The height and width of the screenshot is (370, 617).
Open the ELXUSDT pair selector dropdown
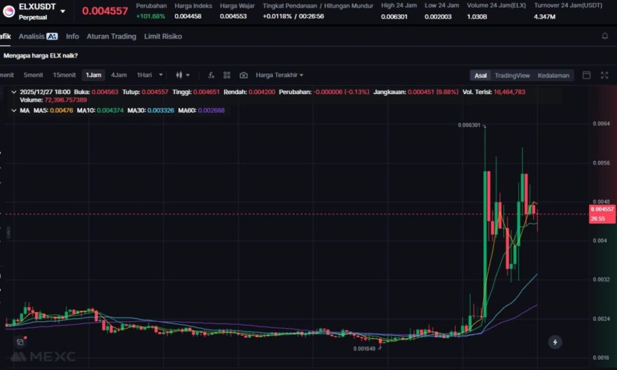(x=63, y=11)
